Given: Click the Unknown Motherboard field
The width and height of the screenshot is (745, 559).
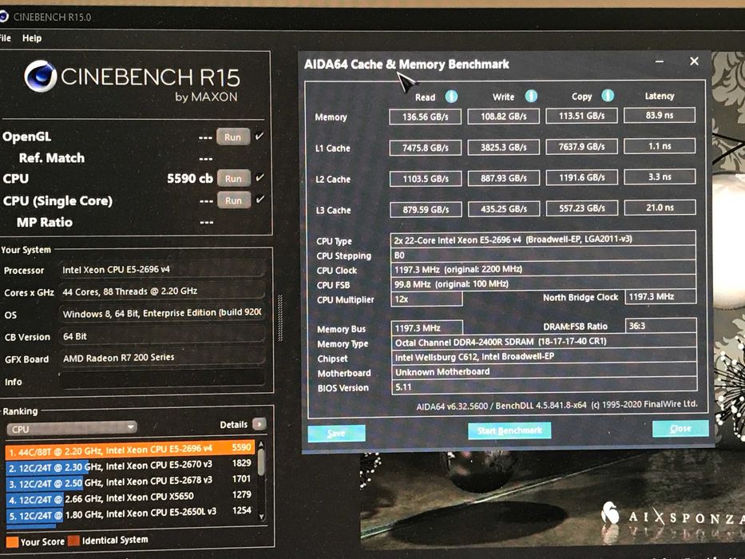Looking at the screenshot, I should point(545,371).
